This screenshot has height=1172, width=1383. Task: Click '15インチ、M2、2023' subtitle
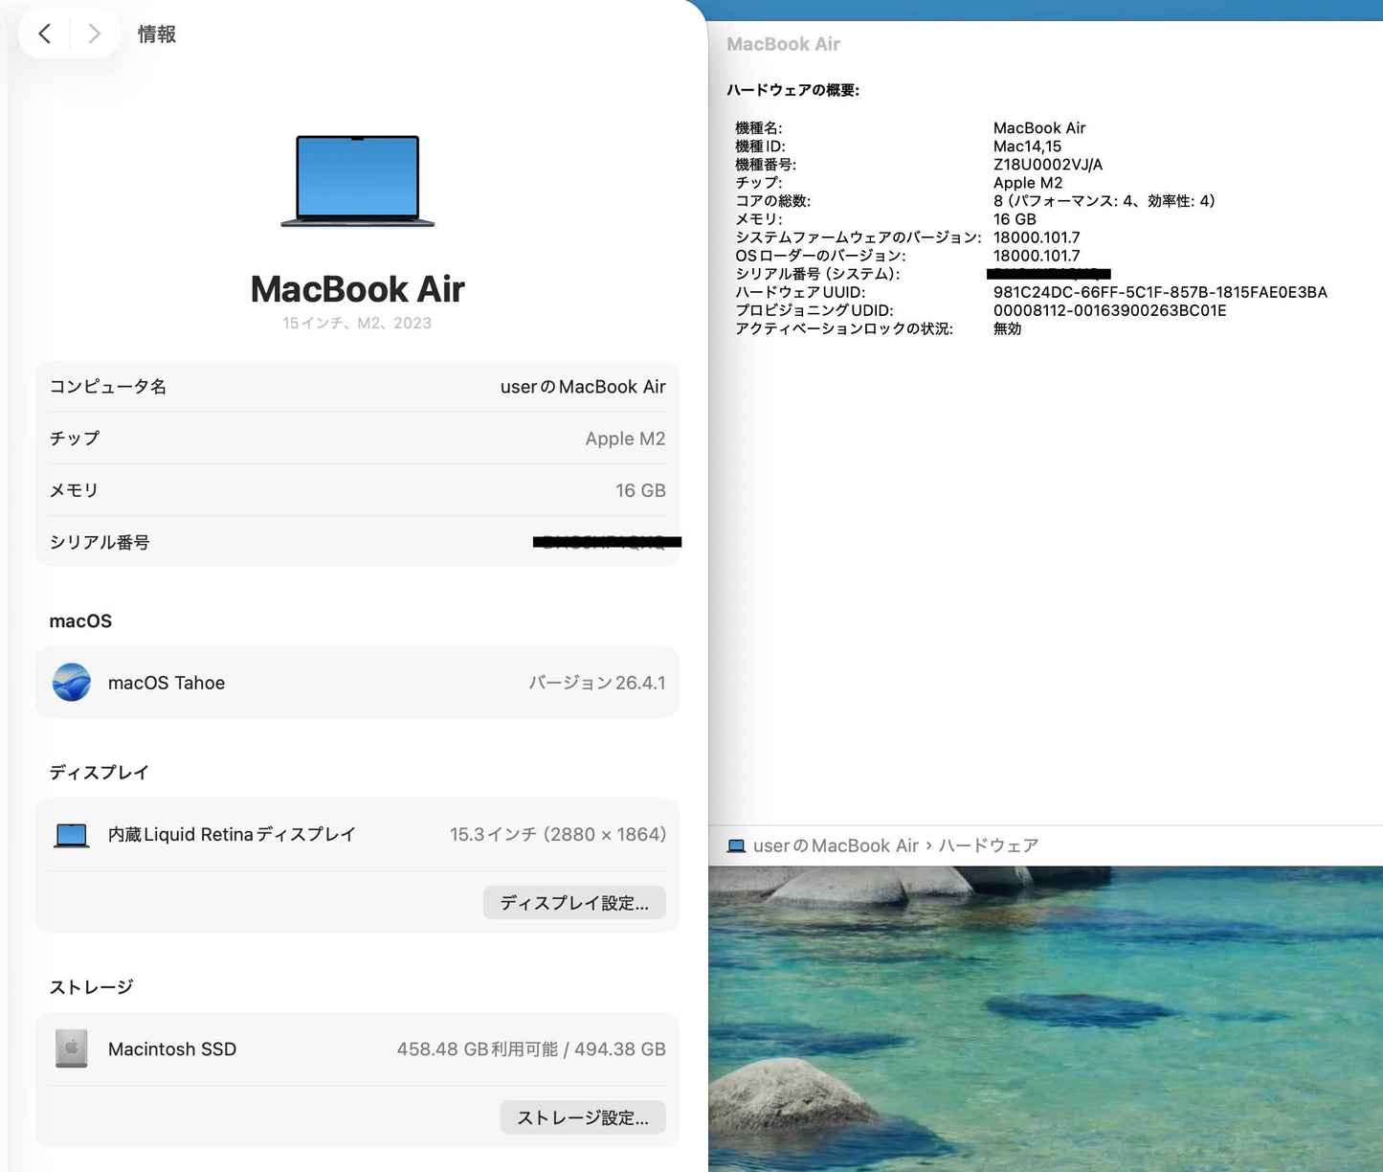pyautogui.click(x=357, y=324)
